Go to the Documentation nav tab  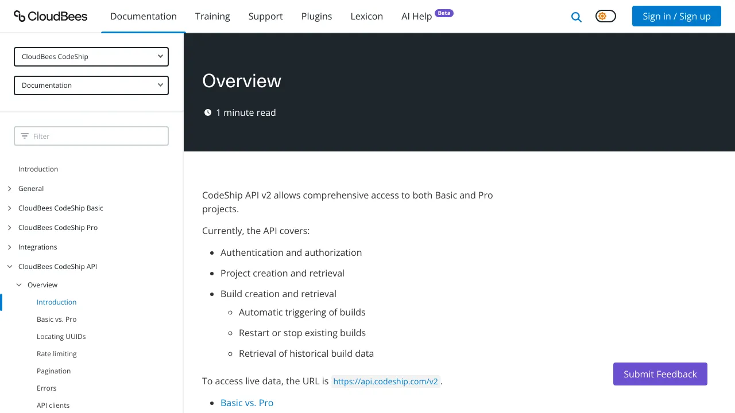pyautogui.click(x=144, y=16)
